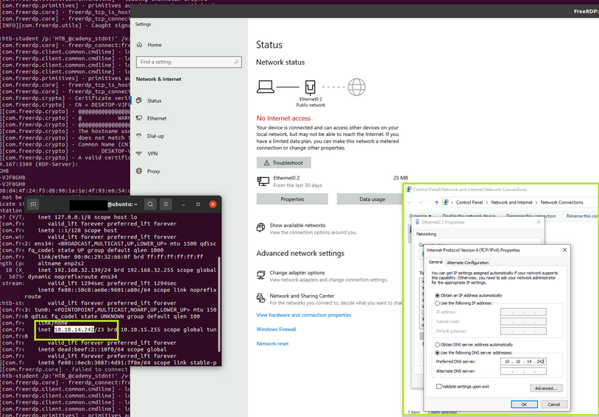Click the Network reset link
Screen dimensions: 599x417
272,343
